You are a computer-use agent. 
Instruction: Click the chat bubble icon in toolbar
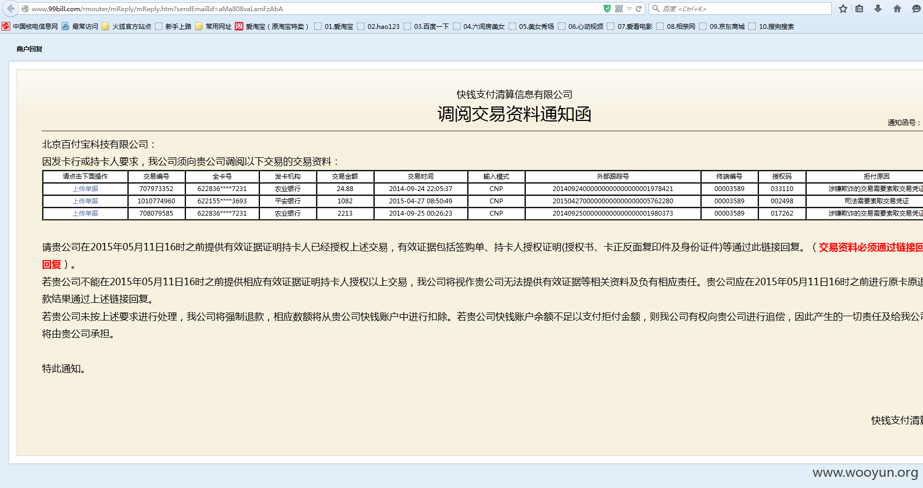click(916, 9)
